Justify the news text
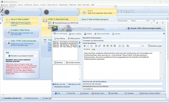Screen dimensions: 169x103 (115, 46)
